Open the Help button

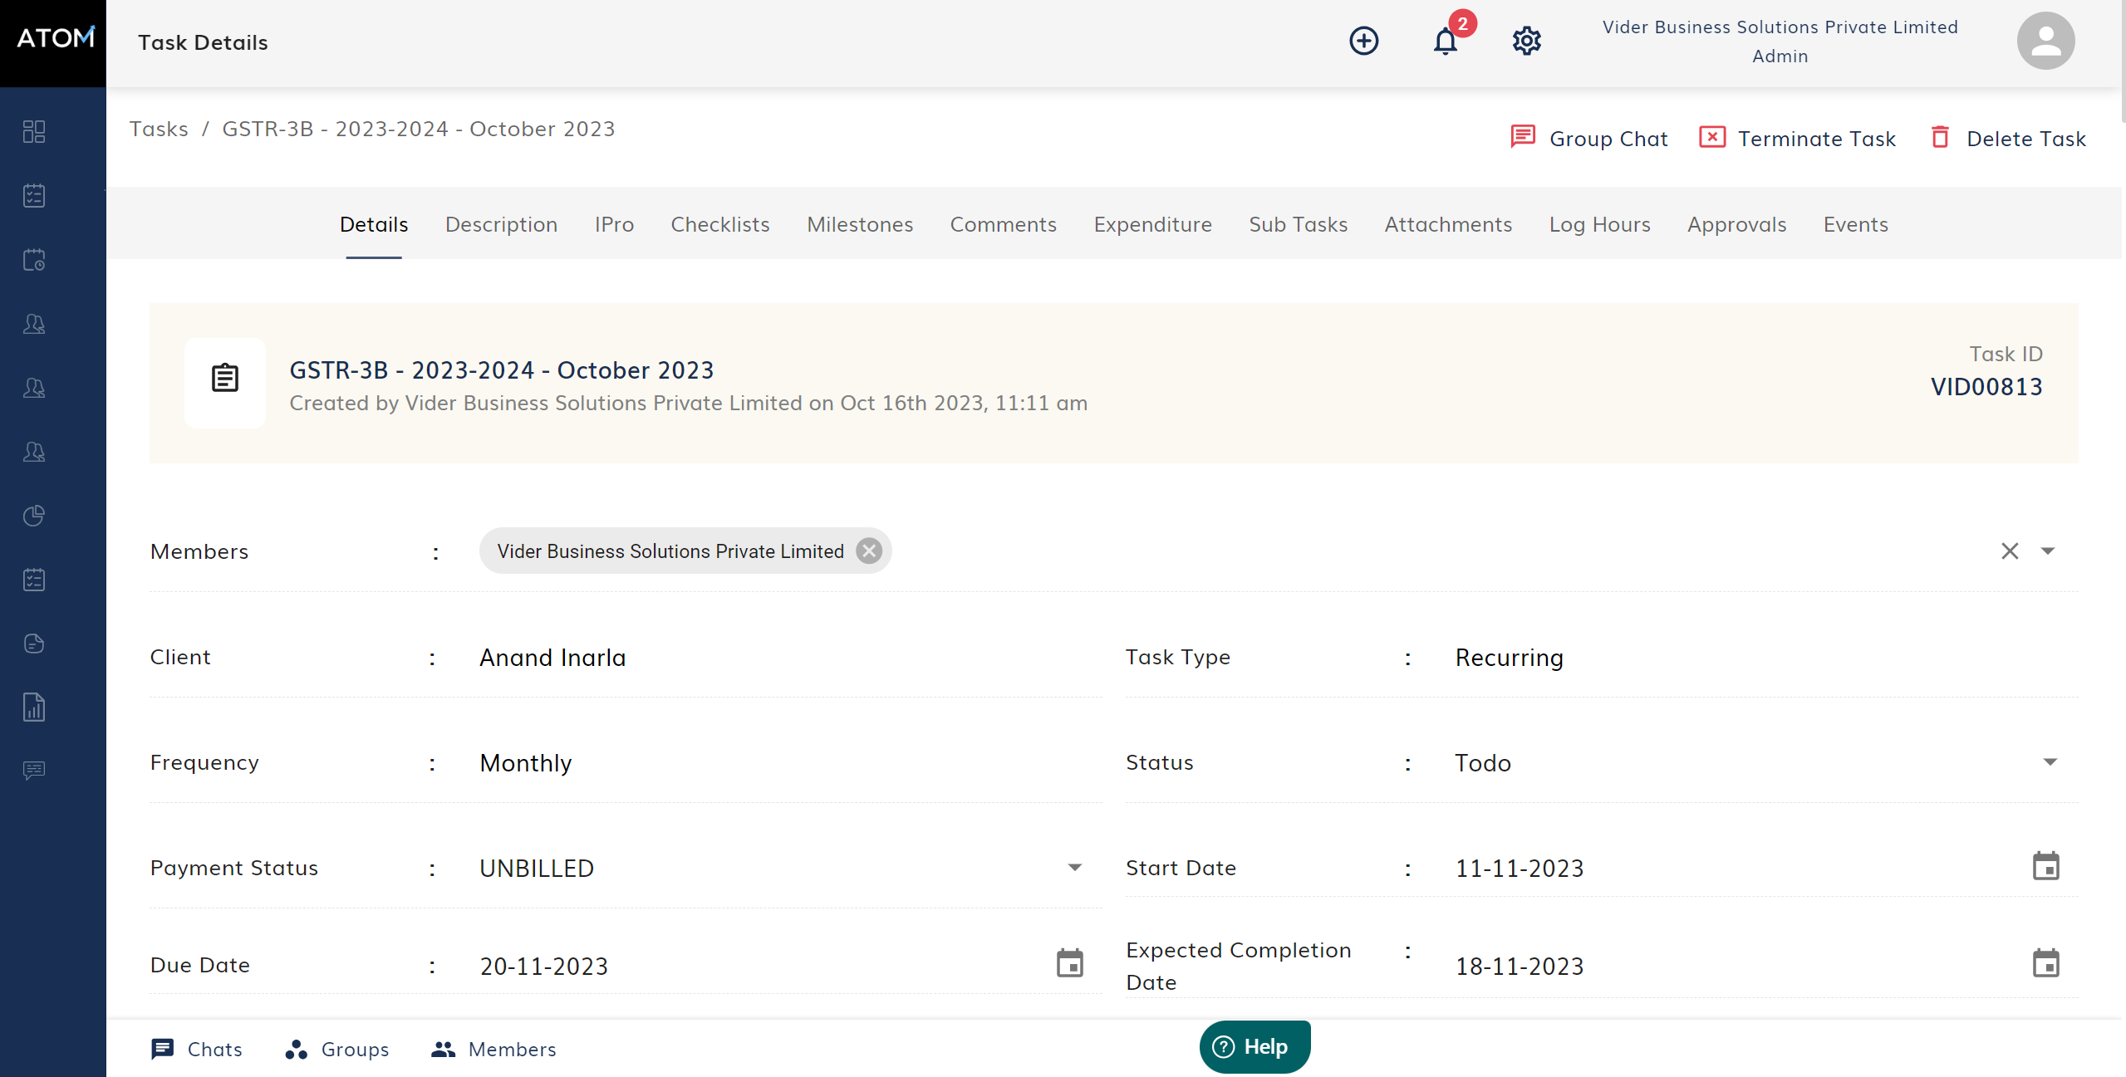(1254, 1046)
